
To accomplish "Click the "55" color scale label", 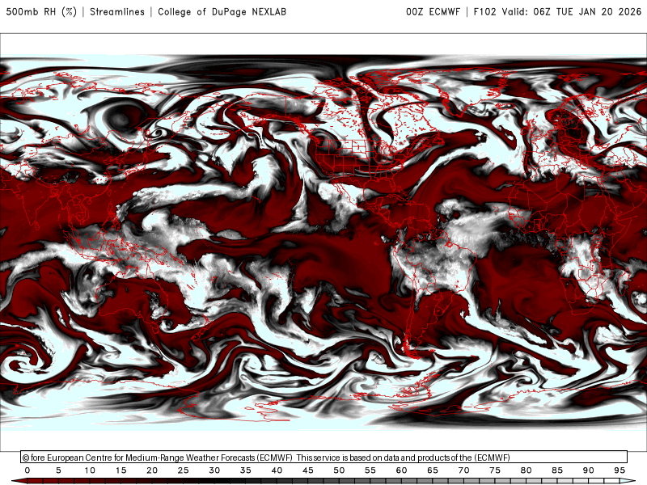I will tap(370, 470).
